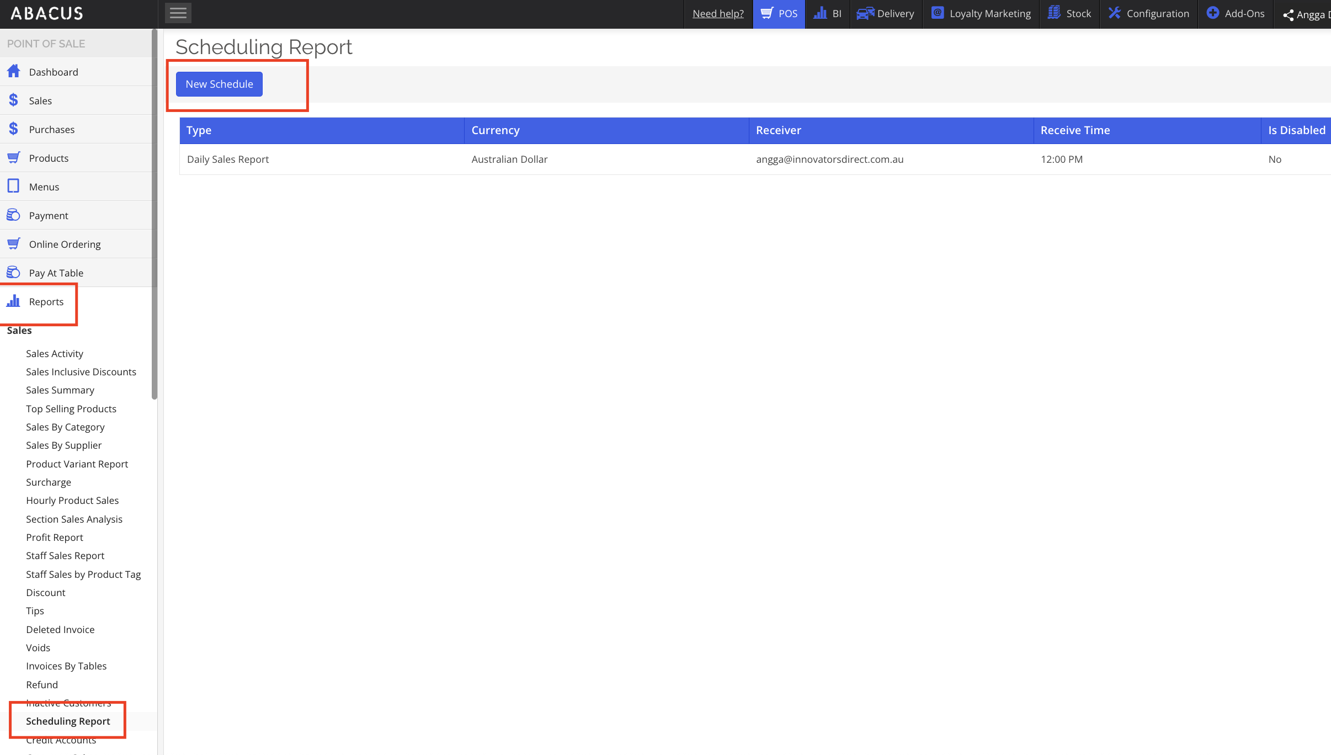Click the Reports bar chart icon
1331x755 pixels.
click(x=14, y=301)
